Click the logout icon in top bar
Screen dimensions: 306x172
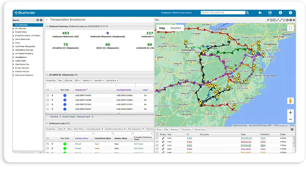270,13
